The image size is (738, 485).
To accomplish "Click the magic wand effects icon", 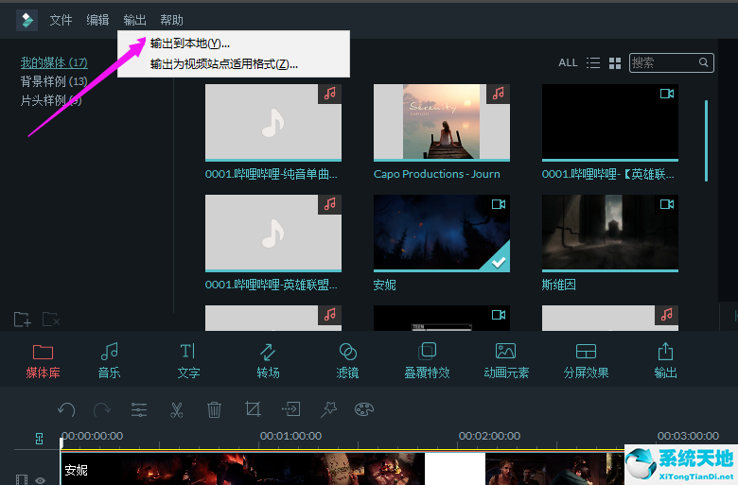I will pos(328,409).
